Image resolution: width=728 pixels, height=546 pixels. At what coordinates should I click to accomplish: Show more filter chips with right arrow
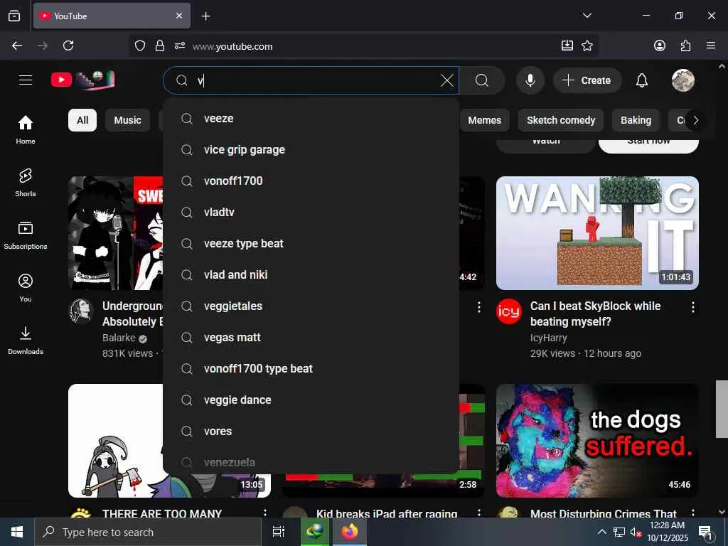[695, 120]
